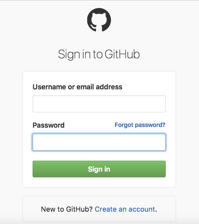Click inside the Password input box
This screenshot has height=224, width=199.
coord(99,142)
